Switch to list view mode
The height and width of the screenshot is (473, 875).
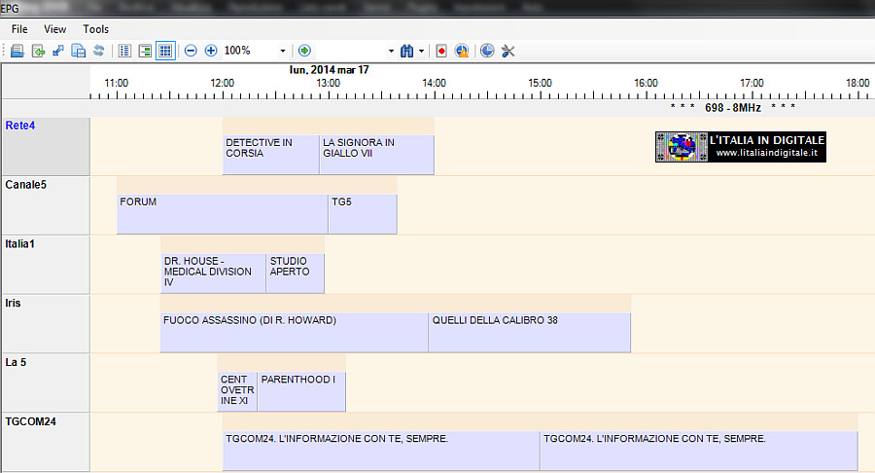coord(124,51)
